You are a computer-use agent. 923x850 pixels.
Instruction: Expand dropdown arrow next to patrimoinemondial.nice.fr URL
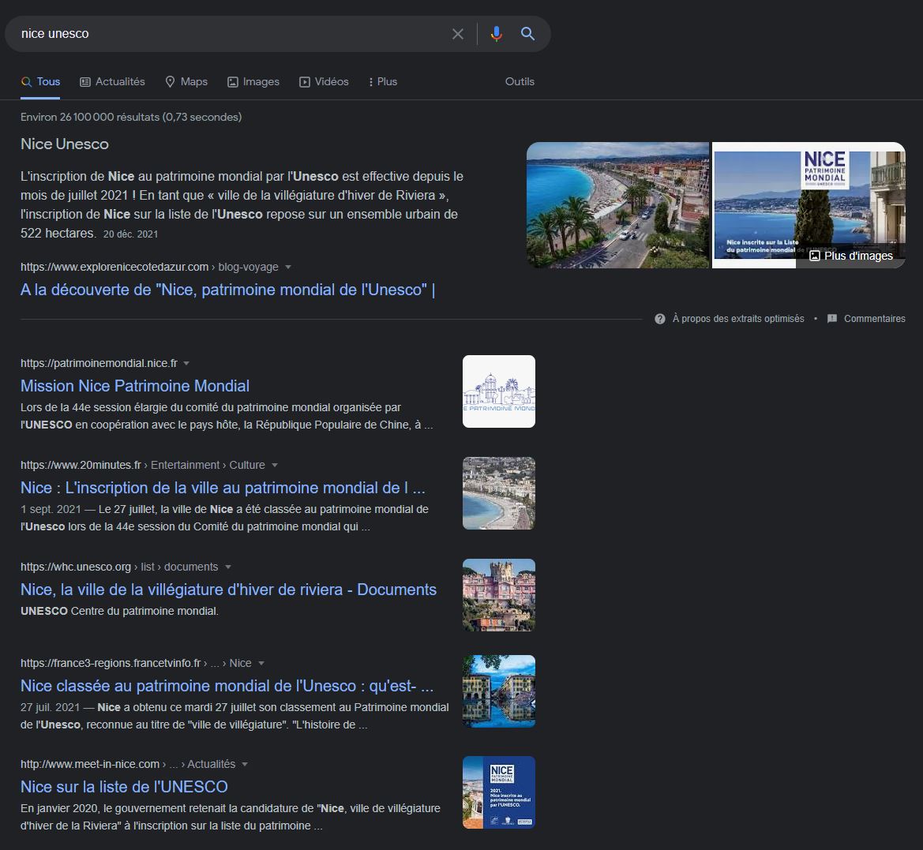coord(186,364)
